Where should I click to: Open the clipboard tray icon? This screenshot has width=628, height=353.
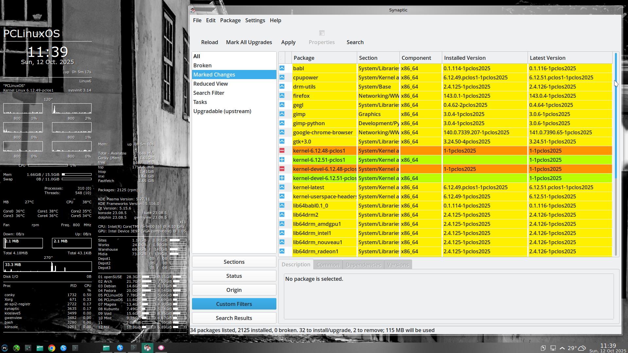coord(543,348)
